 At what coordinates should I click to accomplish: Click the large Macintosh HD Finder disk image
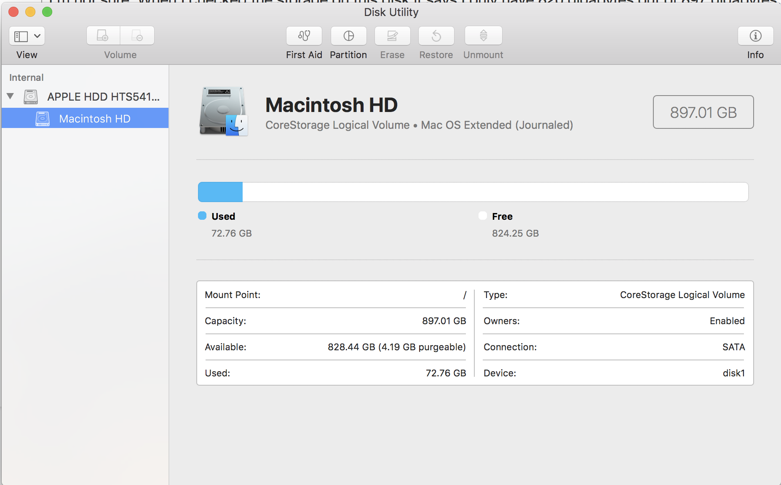pyautogui.click(x=223, y=112)
